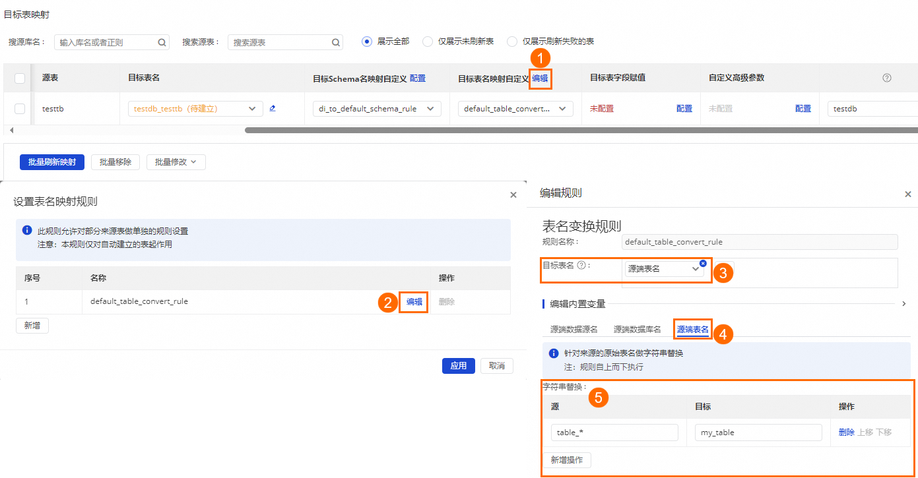
Task: Select the 展示全部 radio button
Action: [367, 42]
